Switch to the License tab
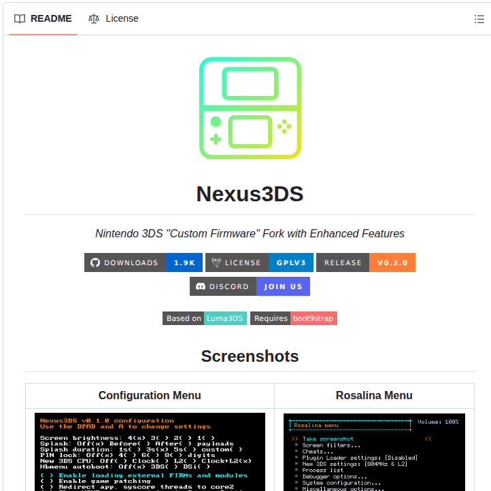The height and width of the screenshot is (491, 491). (114, 19)
